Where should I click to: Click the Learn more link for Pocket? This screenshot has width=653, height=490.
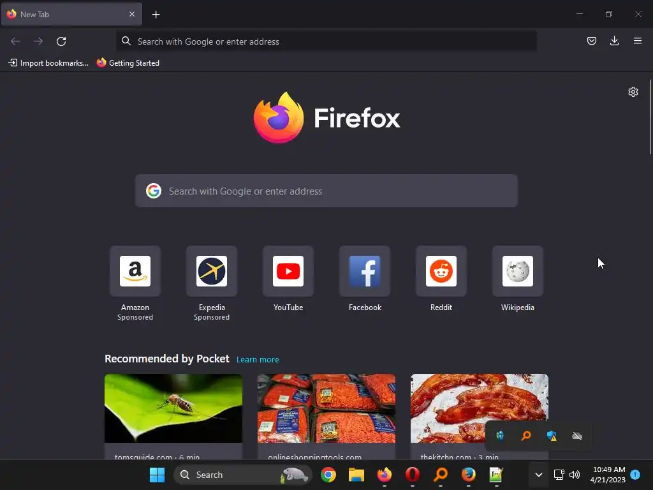258,360
